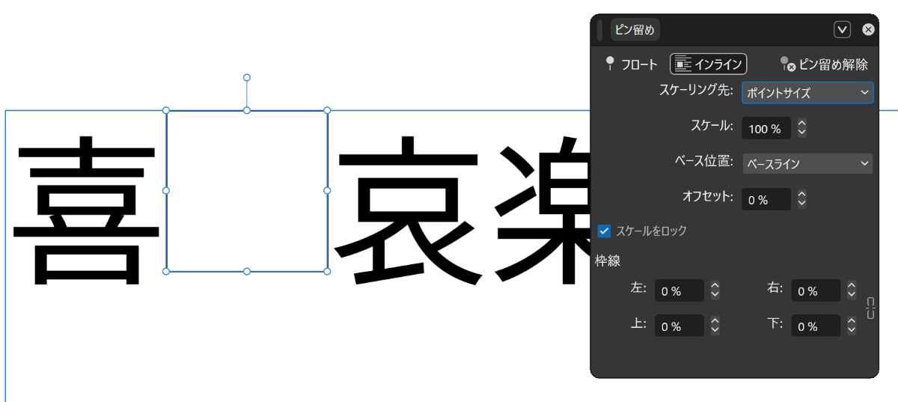Click the スケール stepper arrows
This screenshot has width=898, height=402.
[x=802, y=129]
